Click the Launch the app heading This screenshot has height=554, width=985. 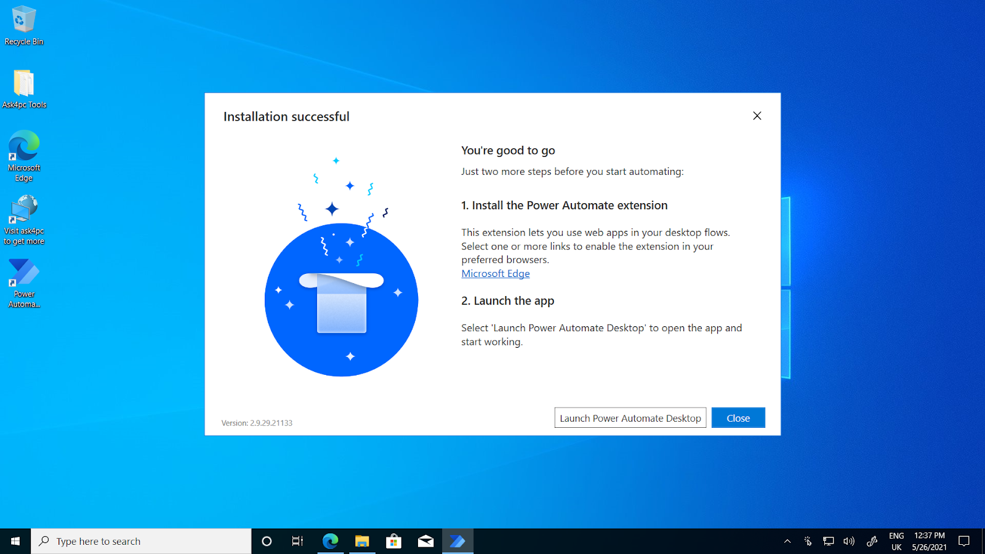pyautogui.click(x=507, y=301)
